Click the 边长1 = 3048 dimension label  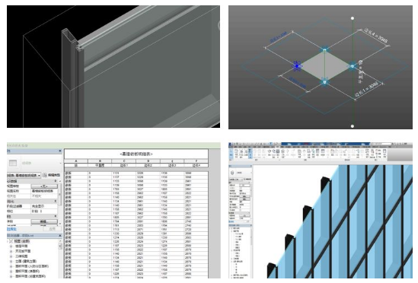tap(367, 90)
